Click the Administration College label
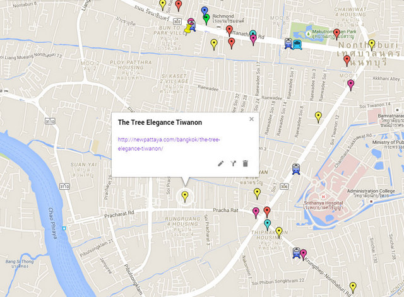The image size is (404, 297). 371,194
